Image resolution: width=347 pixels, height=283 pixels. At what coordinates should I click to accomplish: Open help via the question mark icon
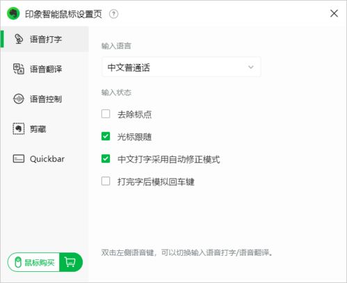tap(113, 14)
